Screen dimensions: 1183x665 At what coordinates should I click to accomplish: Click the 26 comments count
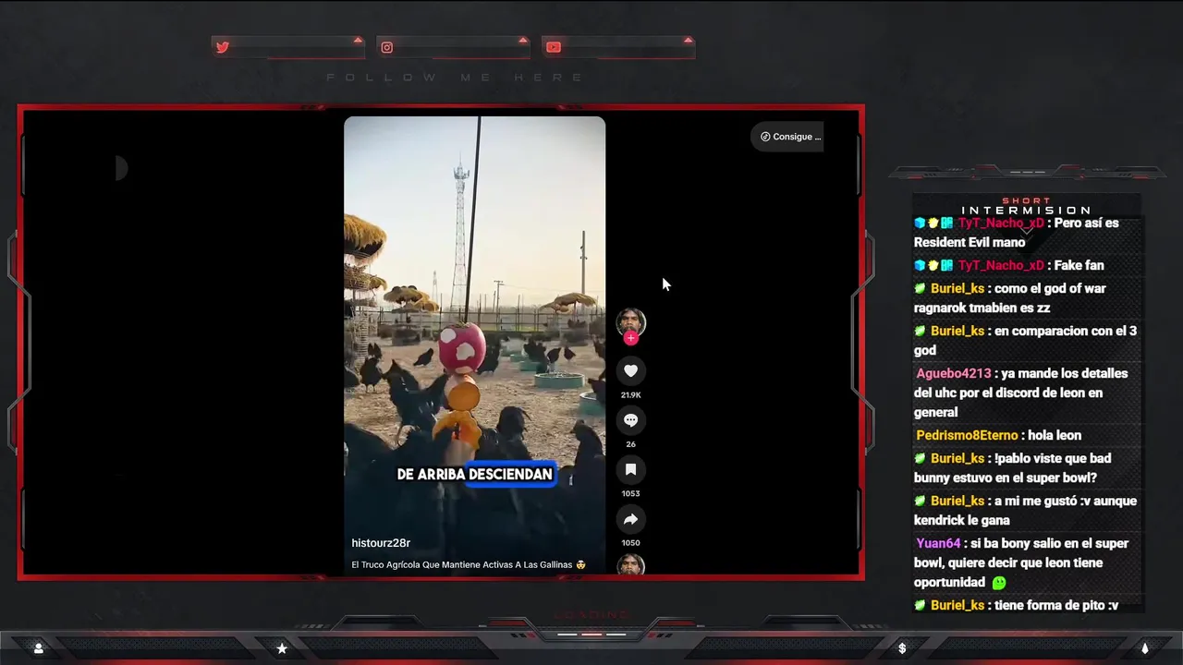(630, 444)
